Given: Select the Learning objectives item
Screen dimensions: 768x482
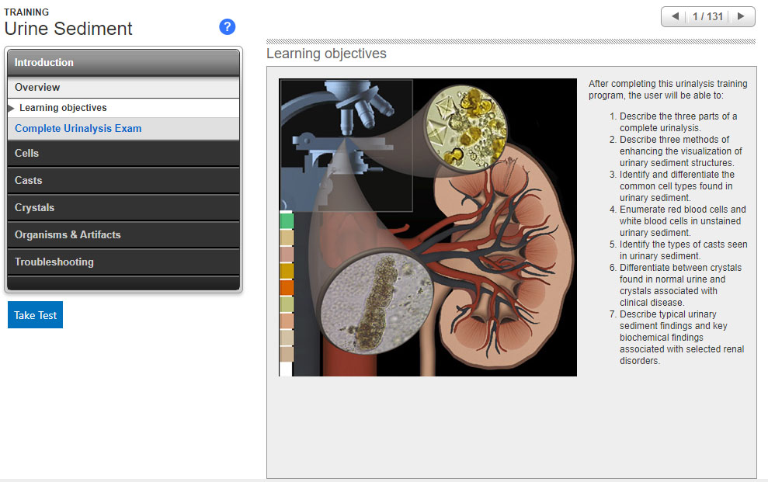Looking at the screenshot, I should (x=63, y=108).
